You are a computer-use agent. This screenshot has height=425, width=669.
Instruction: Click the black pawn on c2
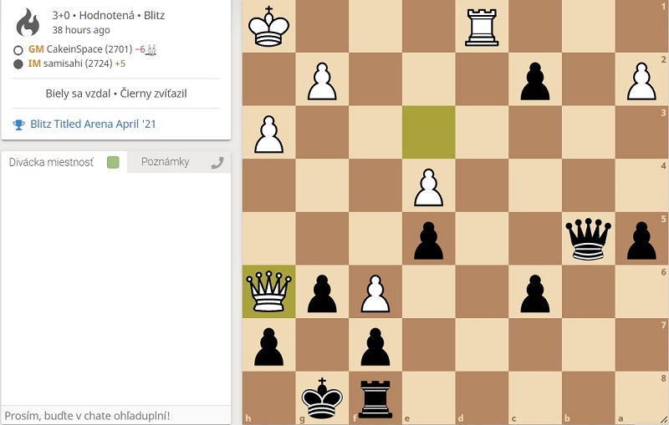coord(534,79)
